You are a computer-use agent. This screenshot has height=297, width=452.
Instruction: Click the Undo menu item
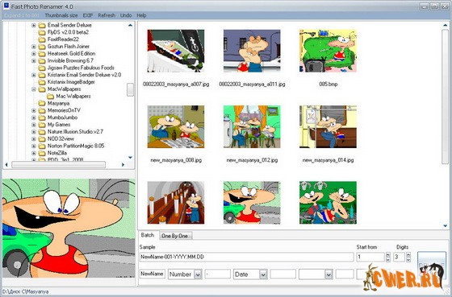tap(126, 15)
